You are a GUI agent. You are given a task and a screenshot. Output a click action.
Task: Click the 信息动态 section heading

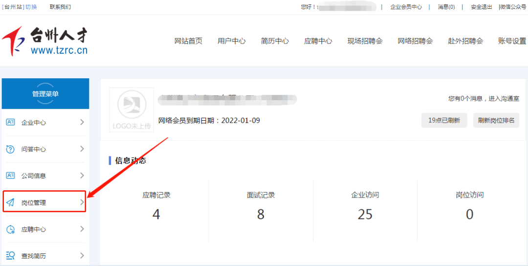pyautogui.click(x=131, y=160)
